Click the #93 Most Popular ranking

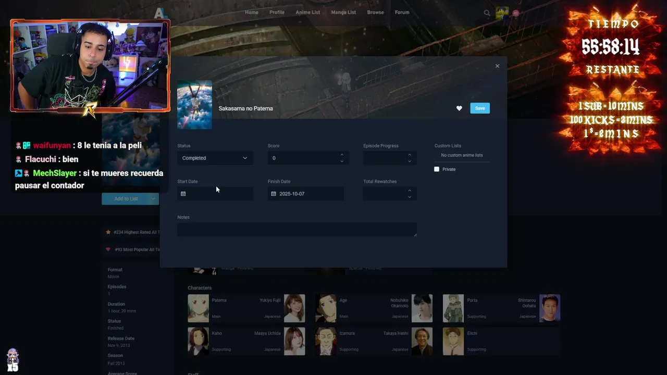(x=133, y=249)
